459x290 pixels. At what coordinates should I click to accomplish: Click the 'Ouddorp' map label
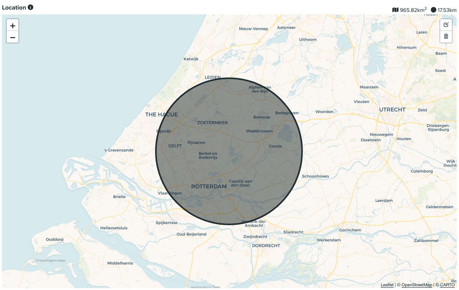click(x=54, y=239)
